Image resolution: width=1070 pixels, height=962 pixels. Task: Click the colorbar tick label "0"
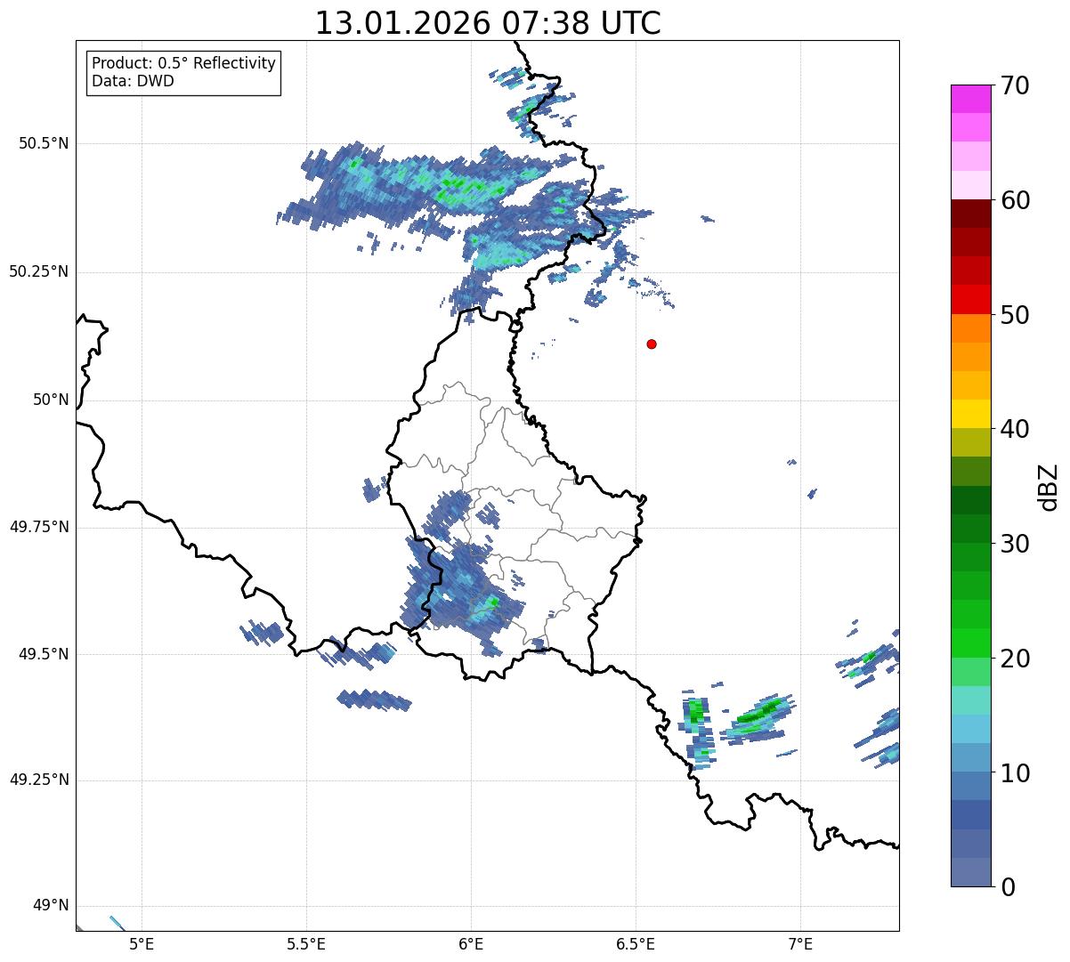coord(1008,887)
